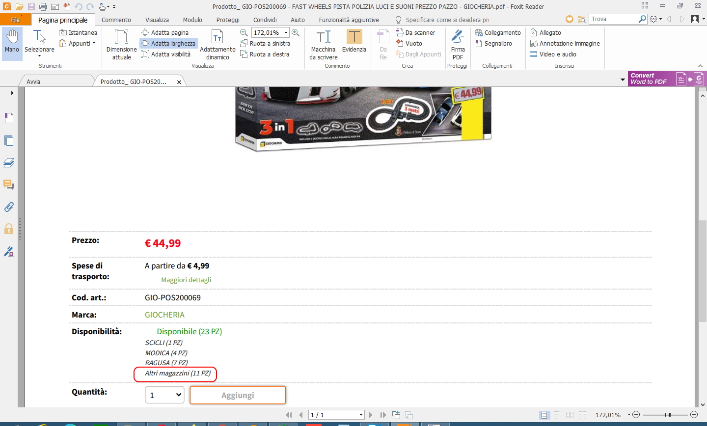This screenshot has width=707, height=426.
Task: Open the comments panel in left sidebar
Action: point(9,185)
